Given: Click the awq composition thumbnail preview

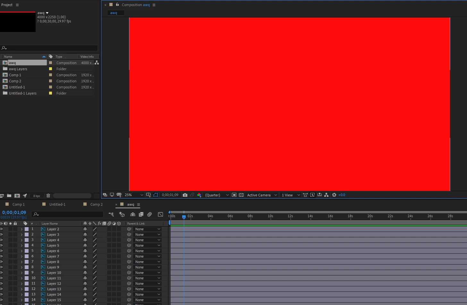Looking at the screenshot, I should point(18,22).
